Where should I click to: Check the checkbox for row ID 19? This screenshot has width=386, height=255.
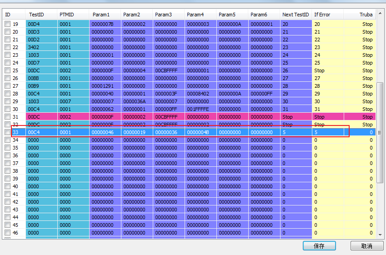tap(8, 24)
